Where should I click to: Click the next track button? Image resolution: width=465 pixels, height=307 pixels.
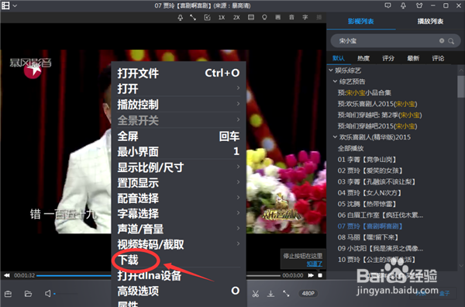pos(311,275)
